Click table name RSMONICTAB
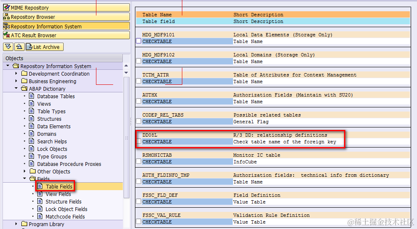 click(157, 155)
